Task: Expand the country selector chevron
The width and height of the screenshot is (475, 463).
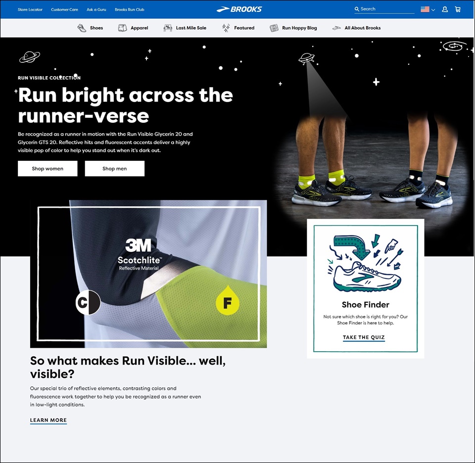Action: tap(433, 10)
